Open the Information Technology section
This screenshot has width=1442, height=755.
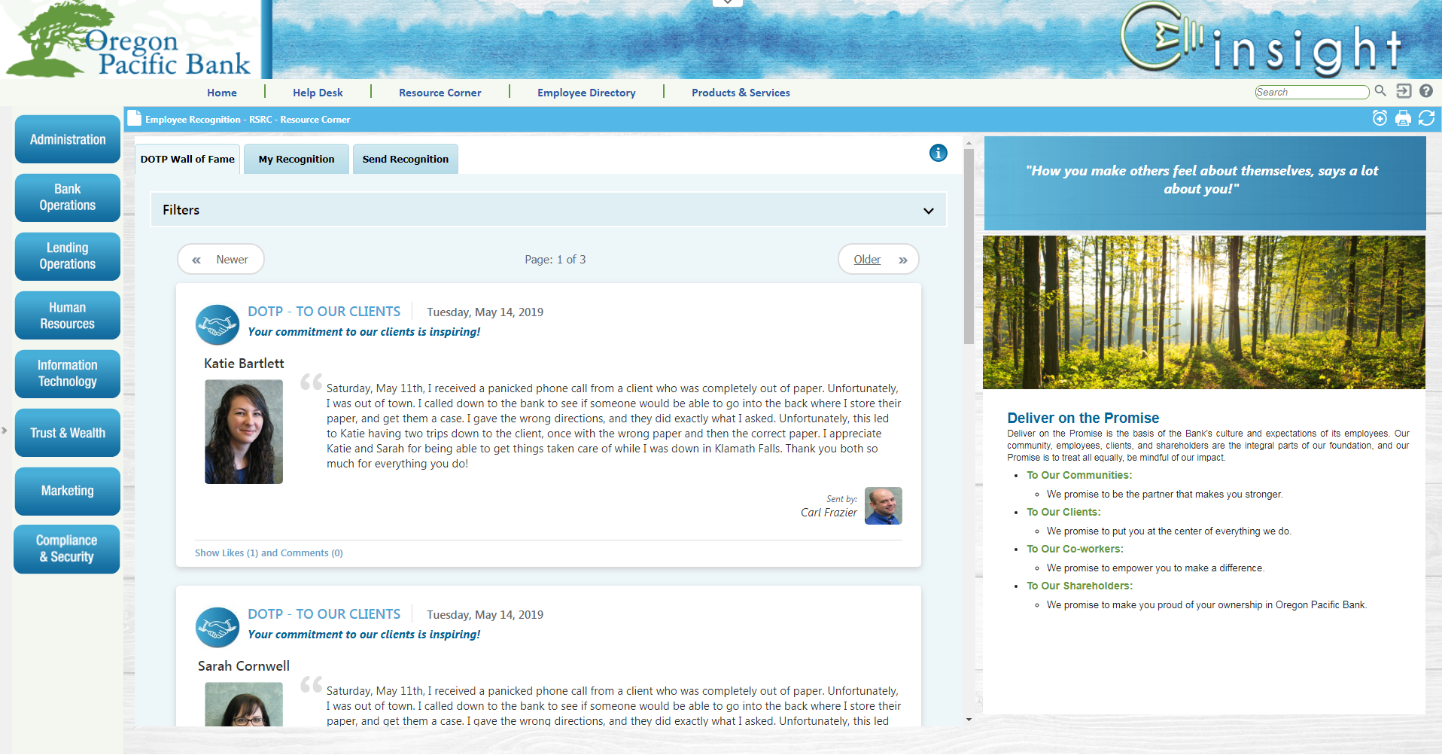click(x=68, y=373)
